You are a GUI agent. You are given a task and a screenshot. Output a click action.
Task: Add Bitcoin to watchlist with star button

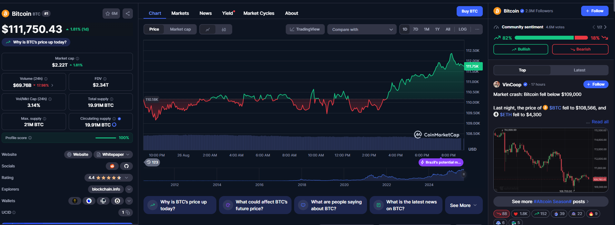pyautogui.click(x=111, y=14)
